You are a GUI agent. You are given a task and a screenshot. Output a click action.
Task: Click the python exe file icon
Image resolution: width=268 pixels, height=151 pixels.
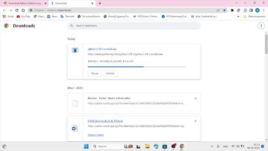(75, 50)
